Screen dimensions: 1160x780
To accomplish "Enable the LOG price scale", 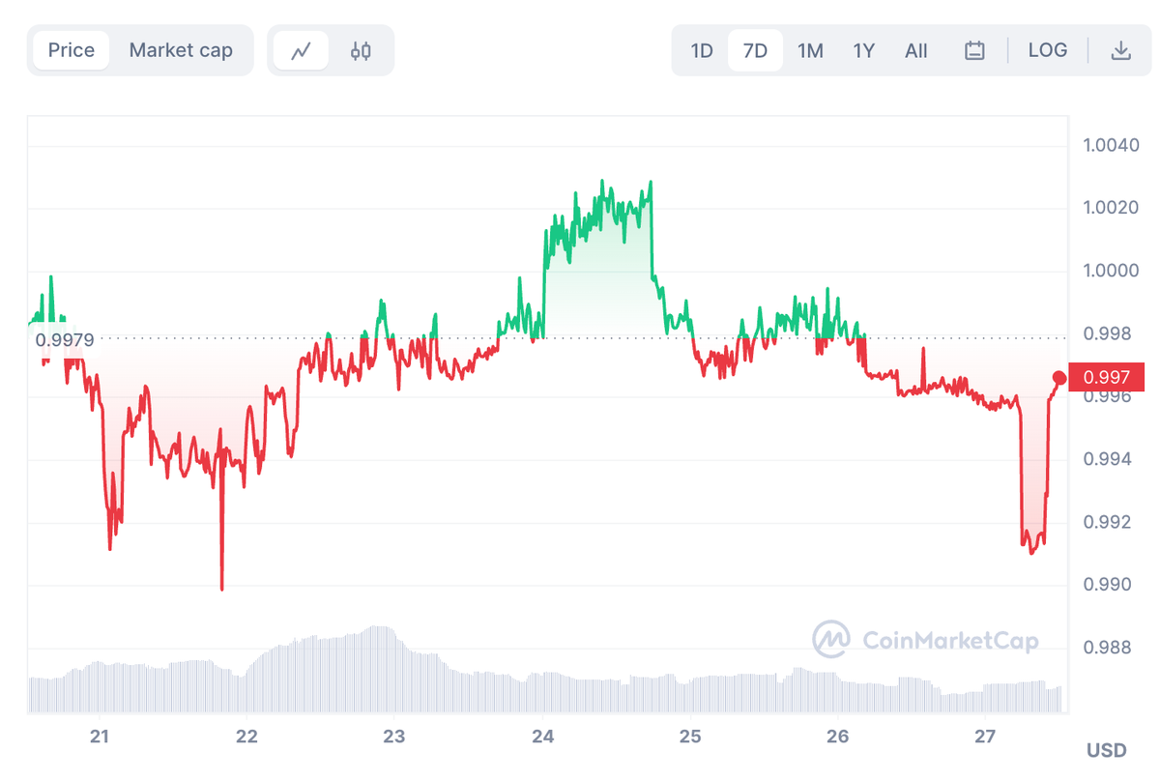I will (x=1047, y=49).
